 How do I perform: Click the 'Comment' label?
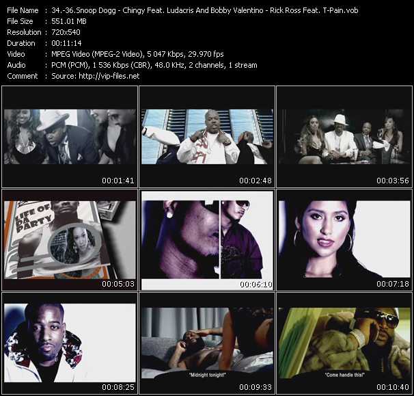(x=23, y=76)
